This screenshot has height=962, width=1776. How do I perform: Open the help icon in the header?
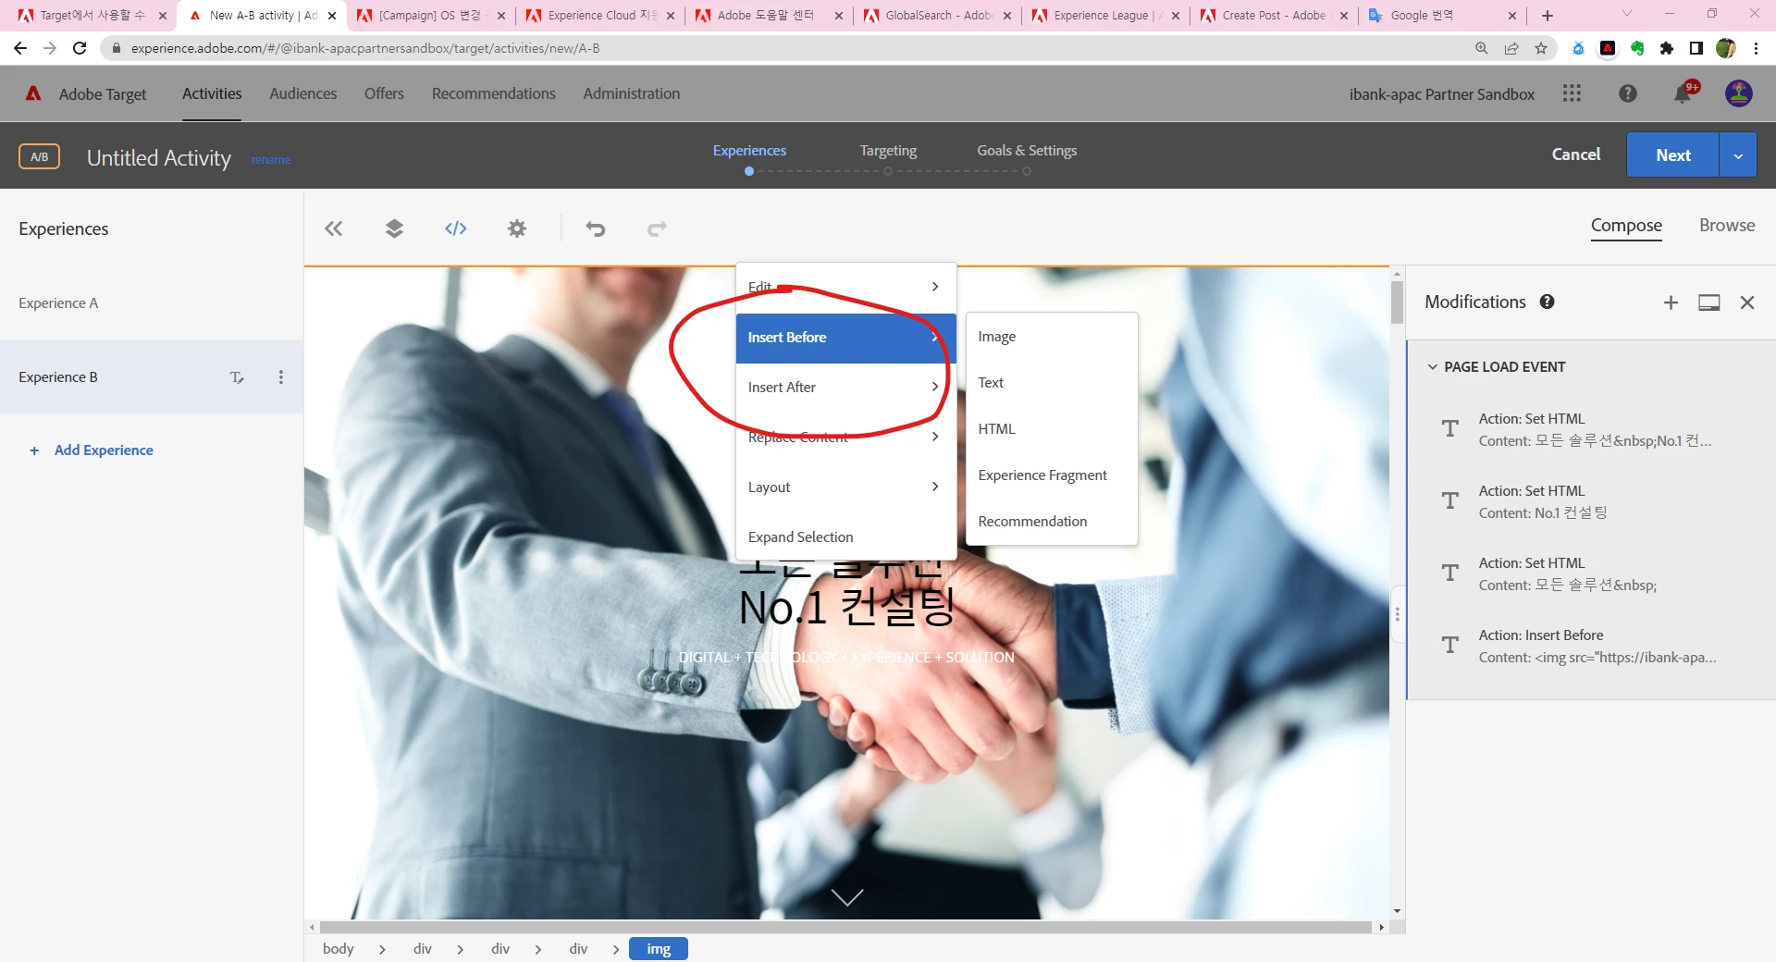pos(1628,93)
